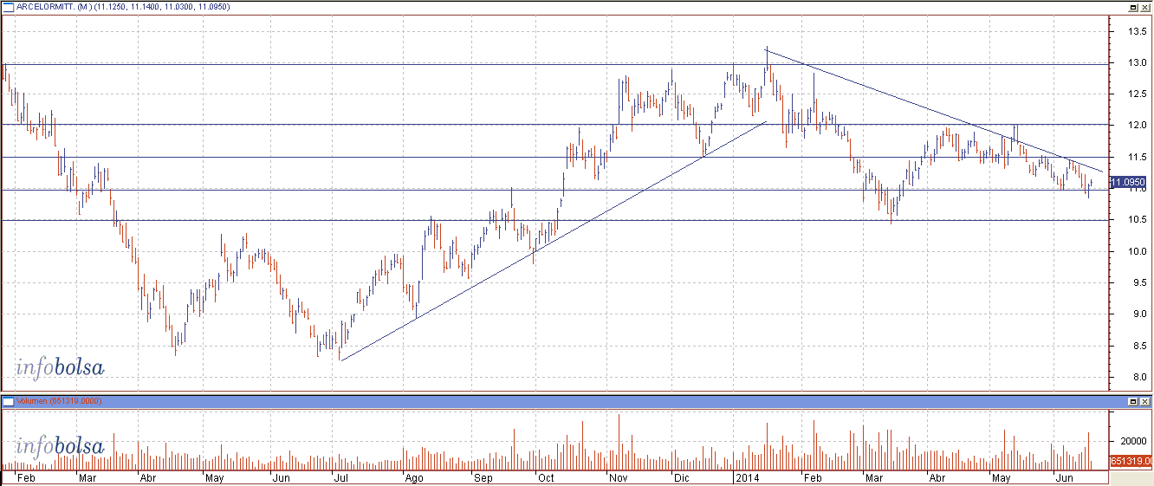Image resolution: width=1154 pixels, height=486 pixels.
Task: Click the infobolsa logo in the price chart
Action: (x=60, y=367)
